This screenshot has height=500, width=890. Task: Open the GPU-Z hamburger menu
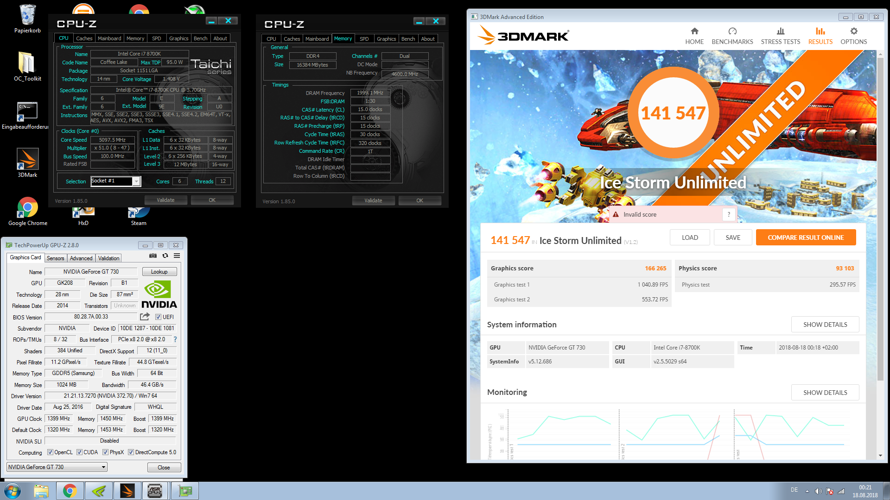click(177, 256)
